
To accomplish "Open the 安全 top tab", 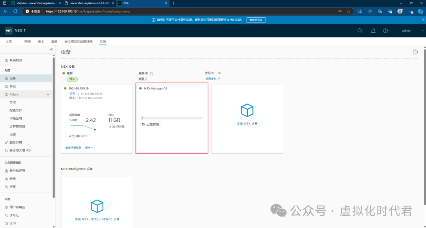I will pyautogui.click(x=41, y=41).
